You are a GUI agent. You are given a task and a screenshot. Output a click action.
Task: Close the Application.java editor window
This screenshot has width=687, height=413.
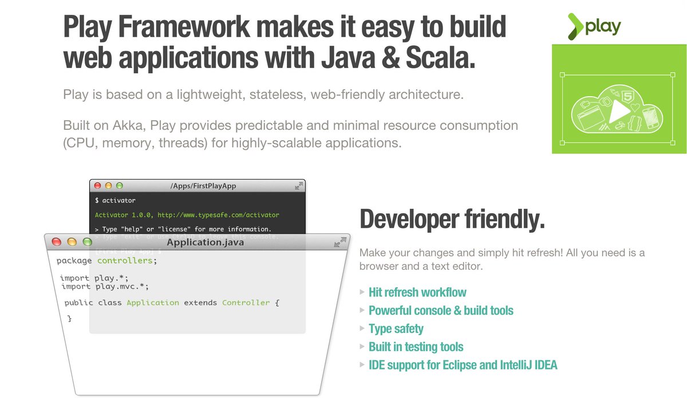click(x=56, y=242)
